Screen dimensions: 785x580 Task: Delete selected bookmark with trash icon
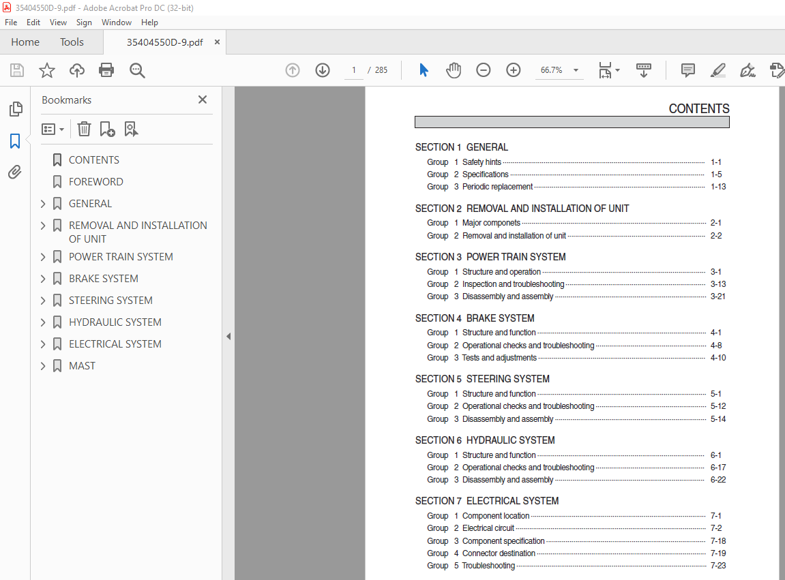(x=84, y=129)
